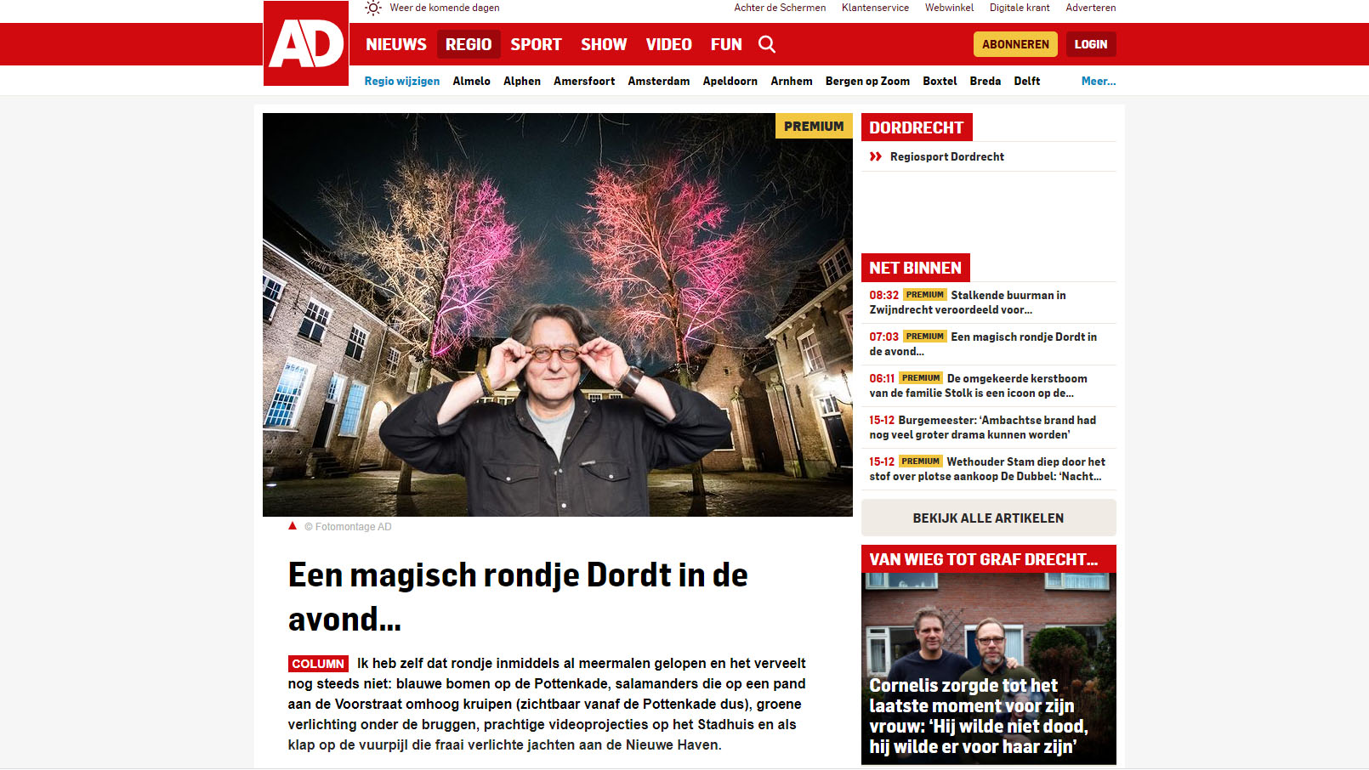Screen dimensions: 1369x770
Task: Open the DORDRECHT section header
Action: click(917, 127)
